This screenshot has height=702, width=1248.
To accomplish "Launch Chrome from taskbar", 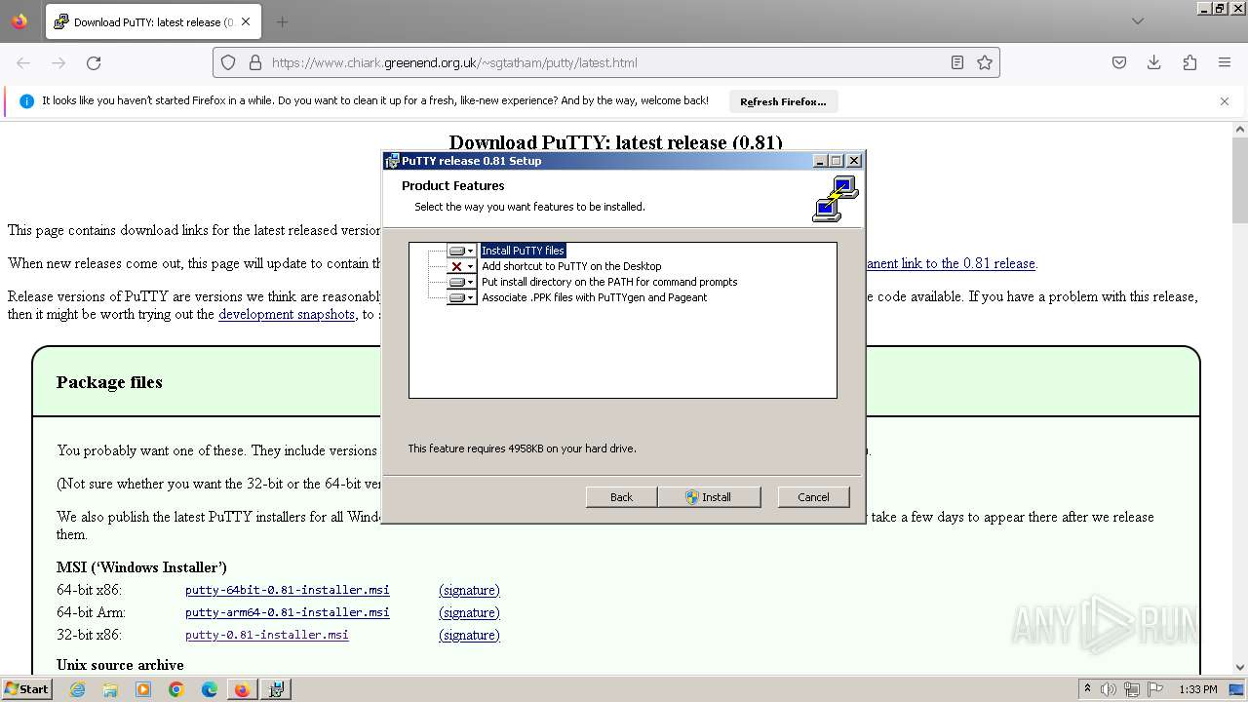I will (176, 689).
